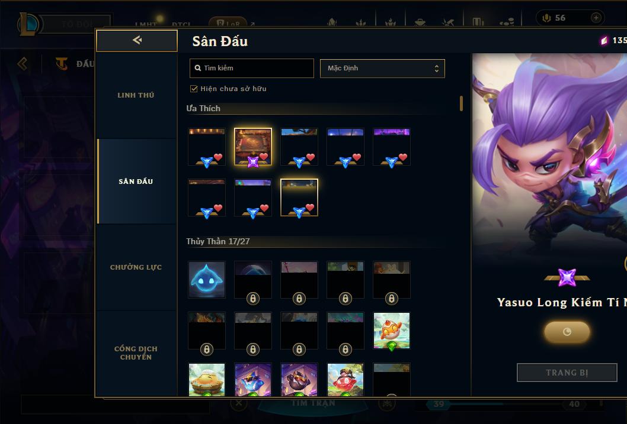
Task: Click the first locked Thủy Thần arena
Action: tap(253, 280)
